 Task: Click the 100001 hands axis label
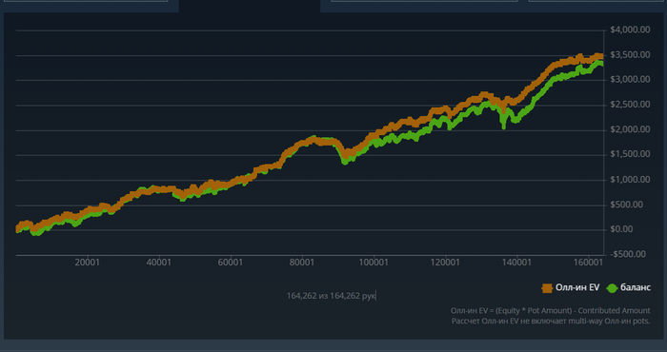[374, 263]
